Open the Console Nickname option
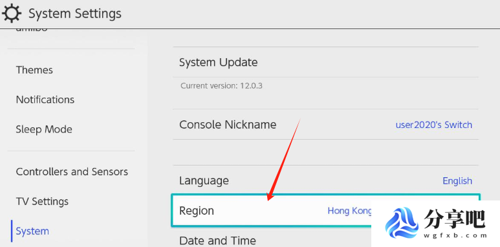The image size is (500, 247). click(x=325, y=124)
